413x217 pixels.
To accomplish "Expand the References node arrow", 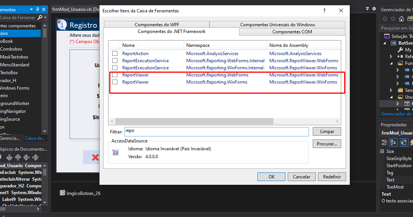I will 391,57.
